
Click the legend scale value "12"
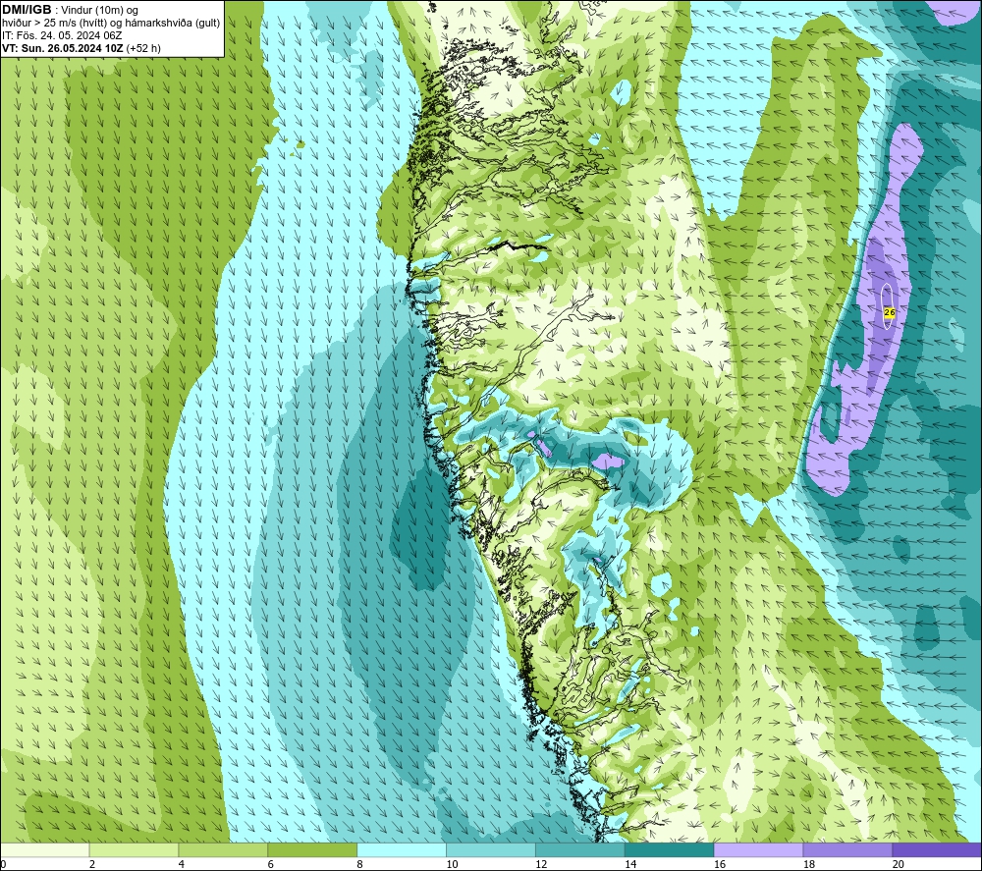[x=541, y=864]
